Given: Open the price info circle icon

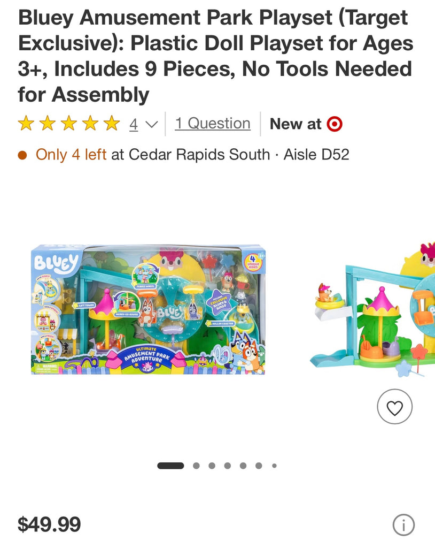Looking at the screenshot, I should pos(403,524).
